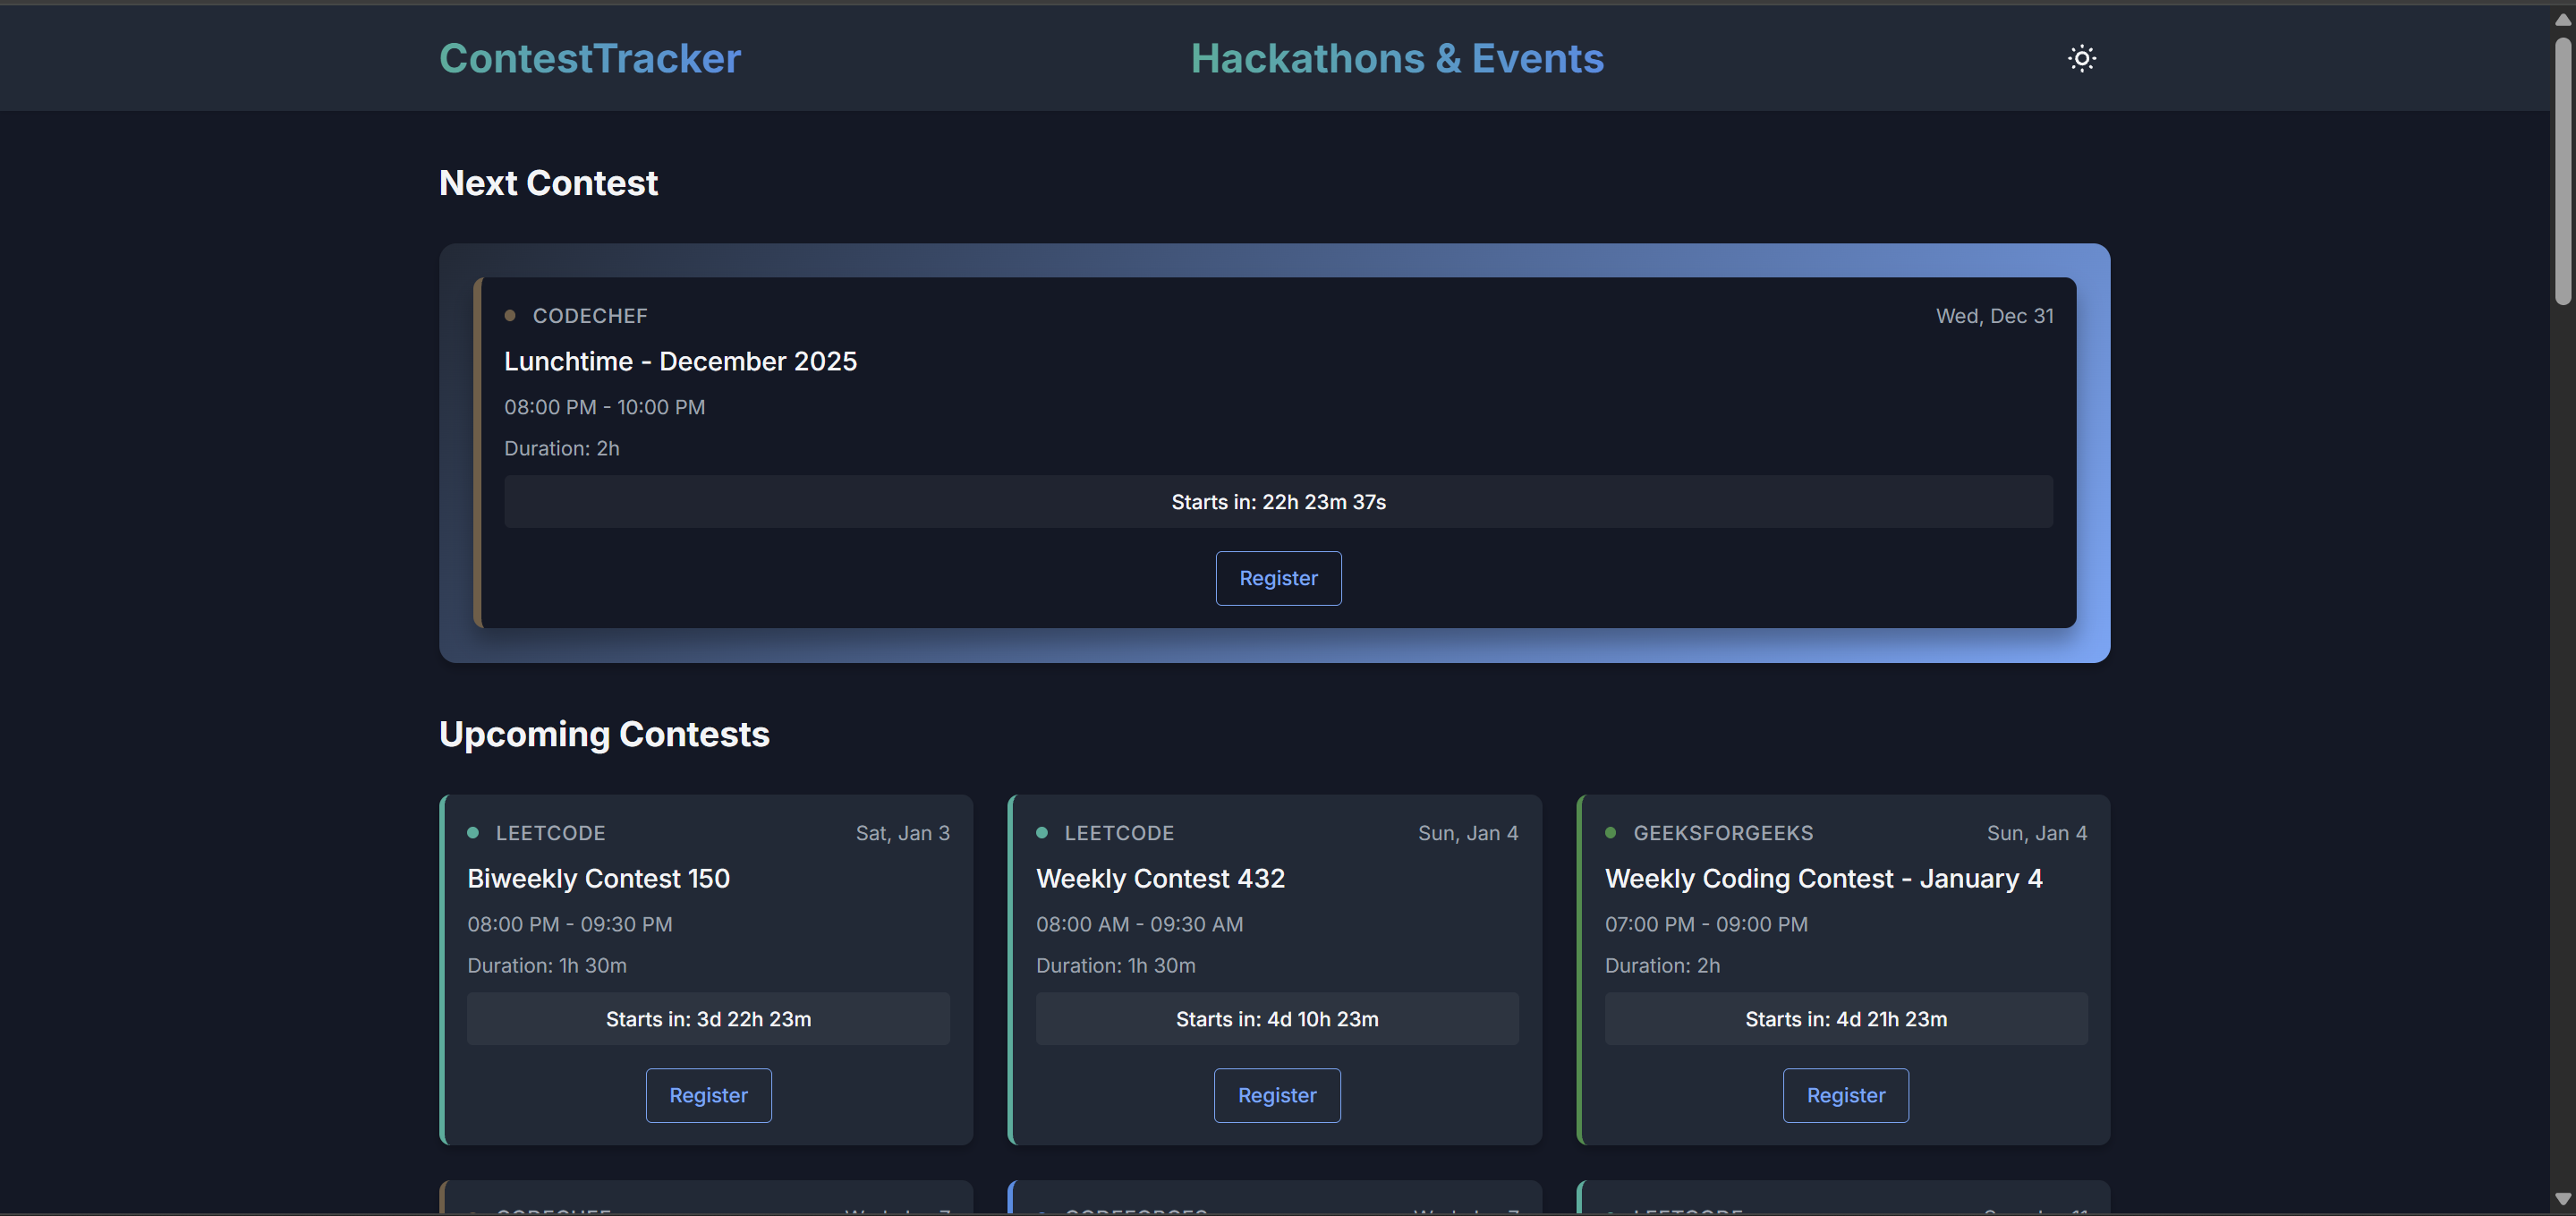The height and width of the screenshot is (1216, 2576).
Task: Register for Weekly Contest 432
Action: point(1276,1095)
